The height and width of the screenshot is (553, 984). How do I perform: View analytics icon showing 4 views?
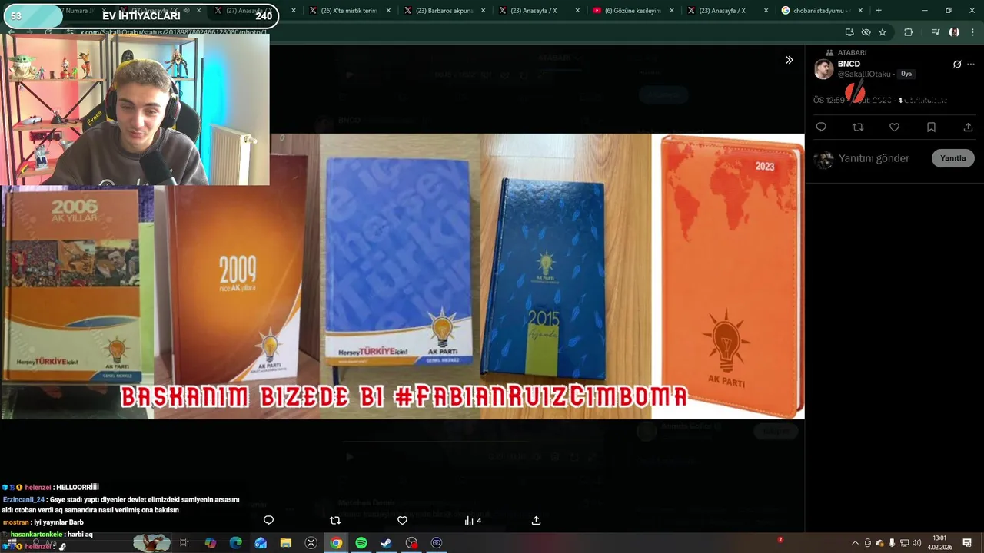pos(472,520)
